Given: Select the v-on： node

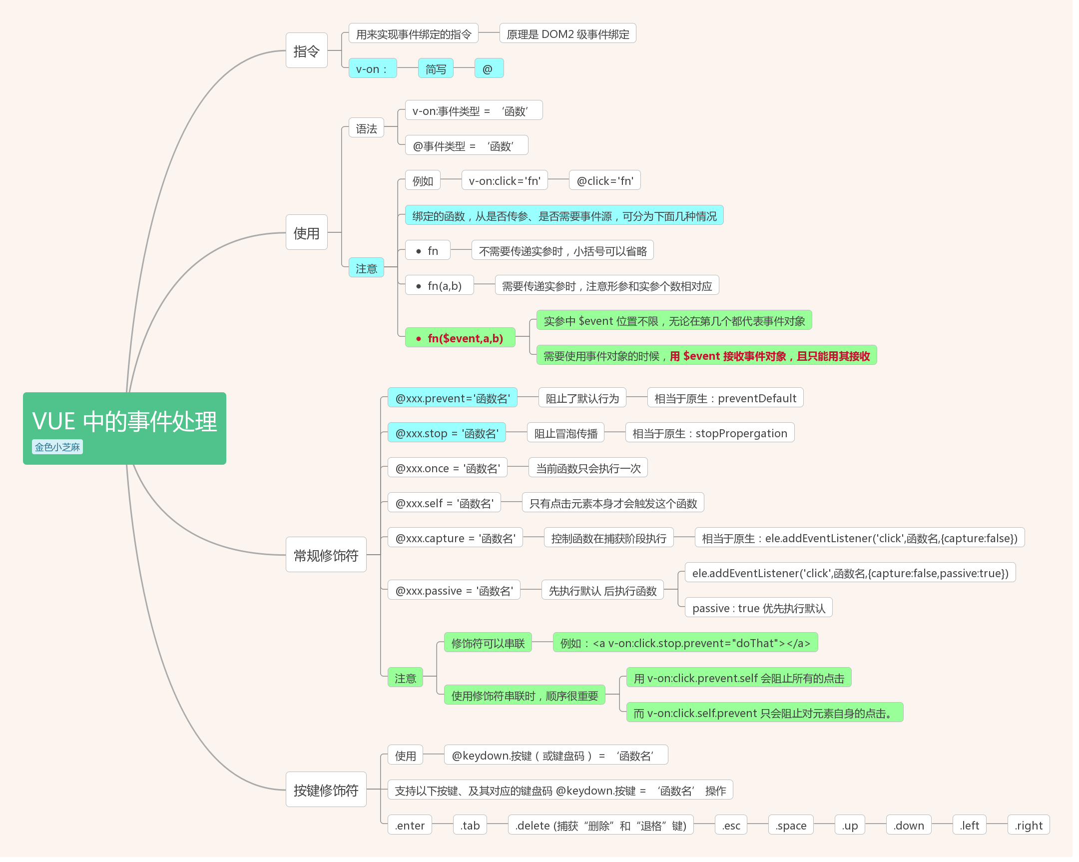Looking at the screenshot, I should pos(372,68).
